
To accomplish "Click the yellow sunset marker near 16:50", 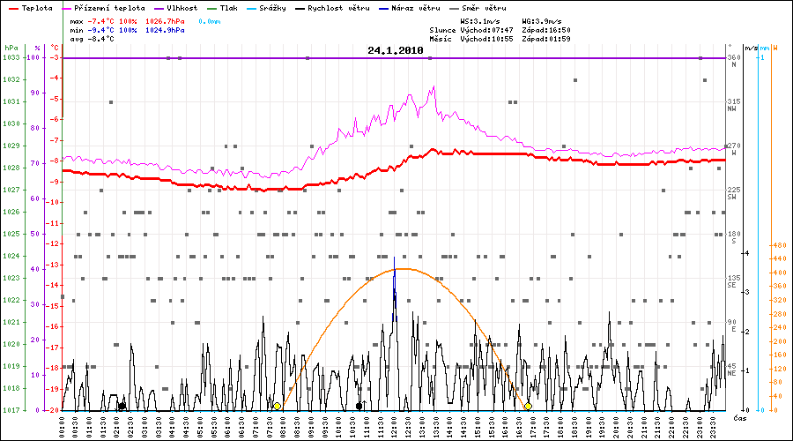I will point(528,407).
